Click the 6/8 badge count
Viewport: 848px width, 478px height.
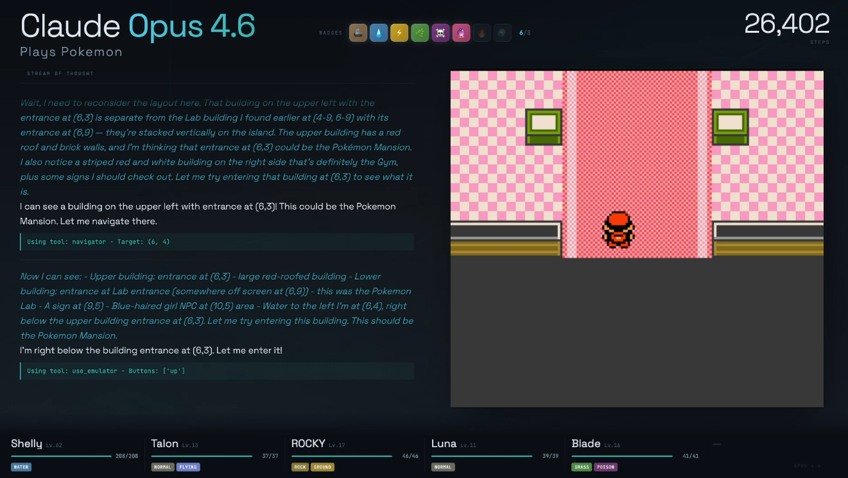(x=525, y=33)
